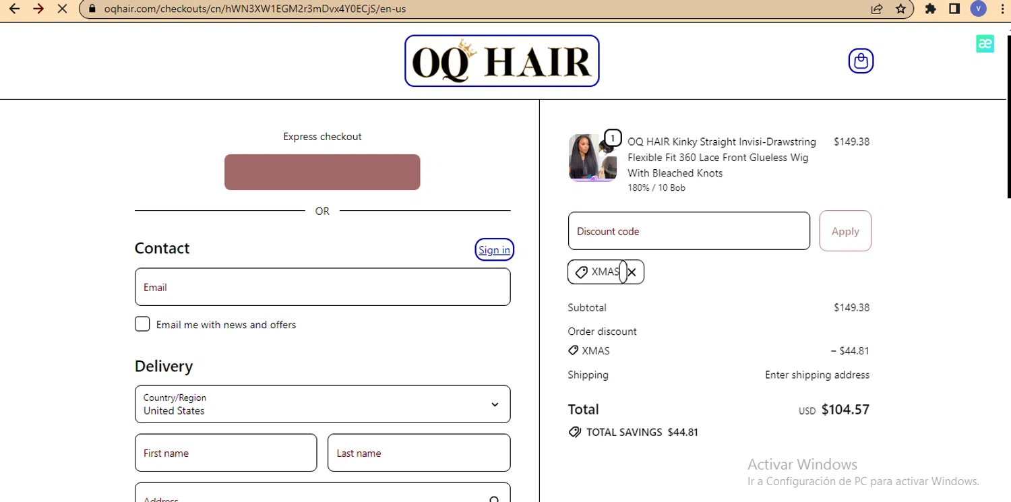Click the green extension badge icon
The image size is (1011, 502).
(x=985, y=44)
